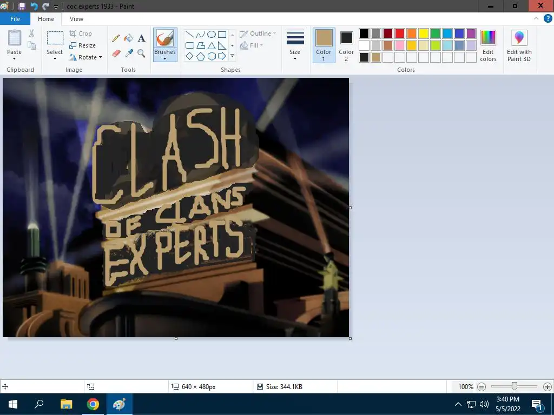Screen dimensions: 554x415
Task: Select Color 2 background swatch
Action: (x=346, y=45)
